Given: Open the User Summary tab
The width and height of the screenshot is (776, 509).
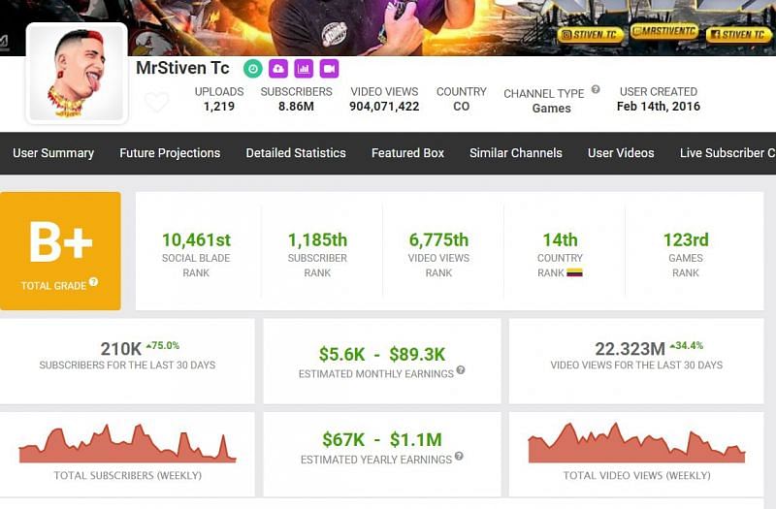Looking at the screenshot, I should click(x=53, y=153).
